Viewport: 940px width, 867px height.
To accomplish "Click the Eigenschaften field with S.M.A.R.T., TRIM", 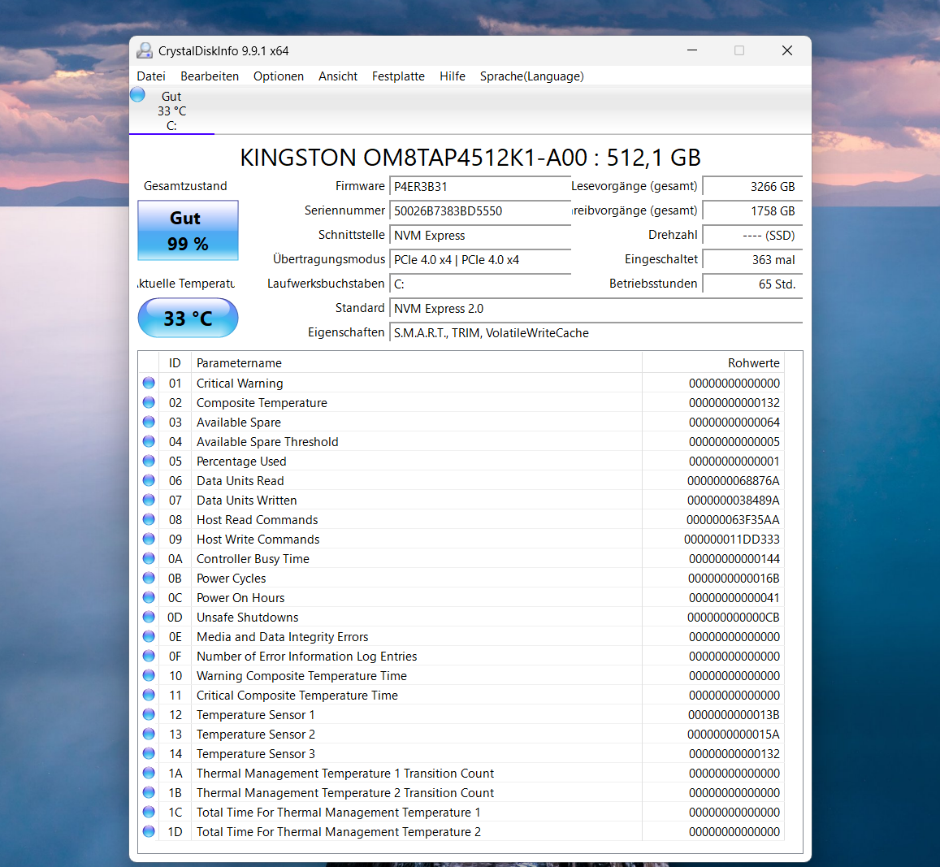I will pos(596,333).
